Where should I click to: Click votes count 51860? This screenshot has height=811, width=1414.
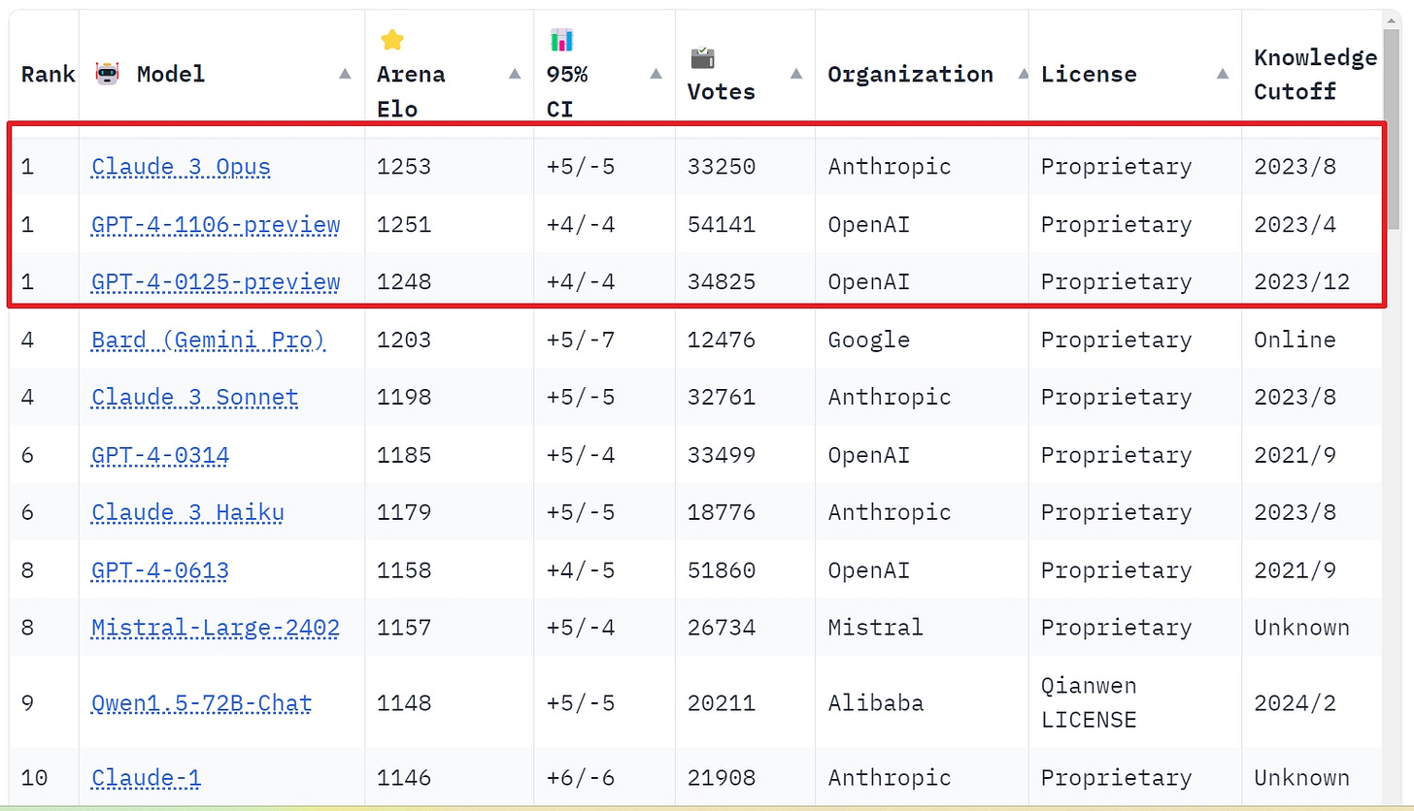[x=722, y=570]
